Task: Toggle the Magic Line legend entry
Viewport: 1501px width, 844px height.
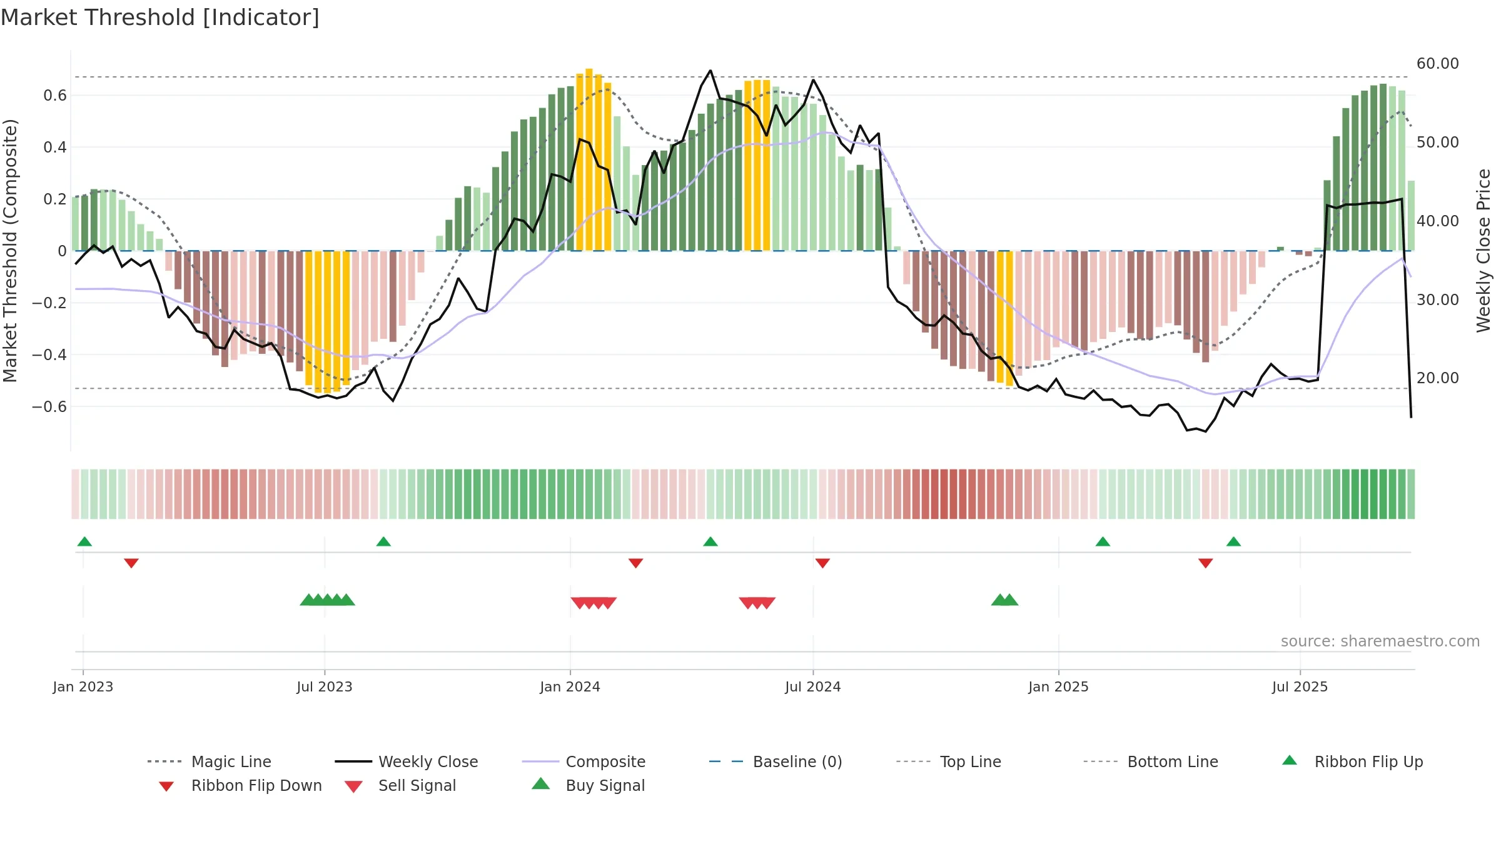Action: pyautogui.click(x=209, y=761)
